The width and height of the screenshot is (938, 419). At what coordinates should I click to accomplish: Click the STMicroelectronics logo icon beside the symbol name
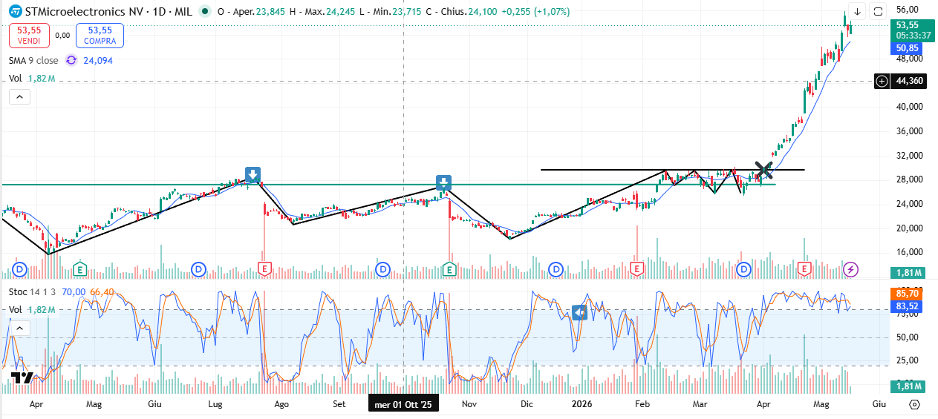click(15, 12)
